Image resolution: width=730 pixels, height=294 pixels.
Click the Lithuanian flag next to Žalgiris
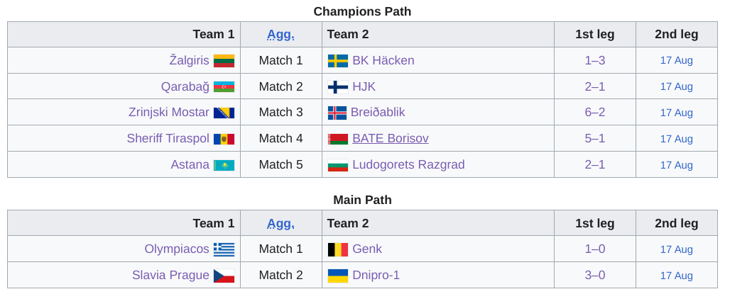tap(224, 61)
